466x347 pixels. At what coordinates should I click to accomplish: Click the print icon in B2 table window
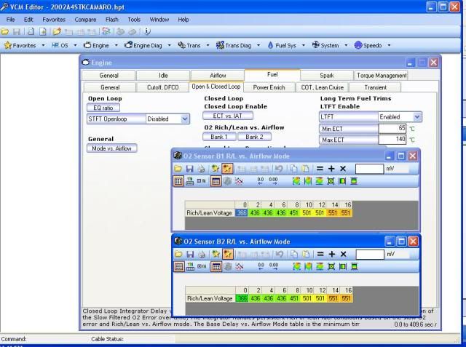click(x=201, y=254)
